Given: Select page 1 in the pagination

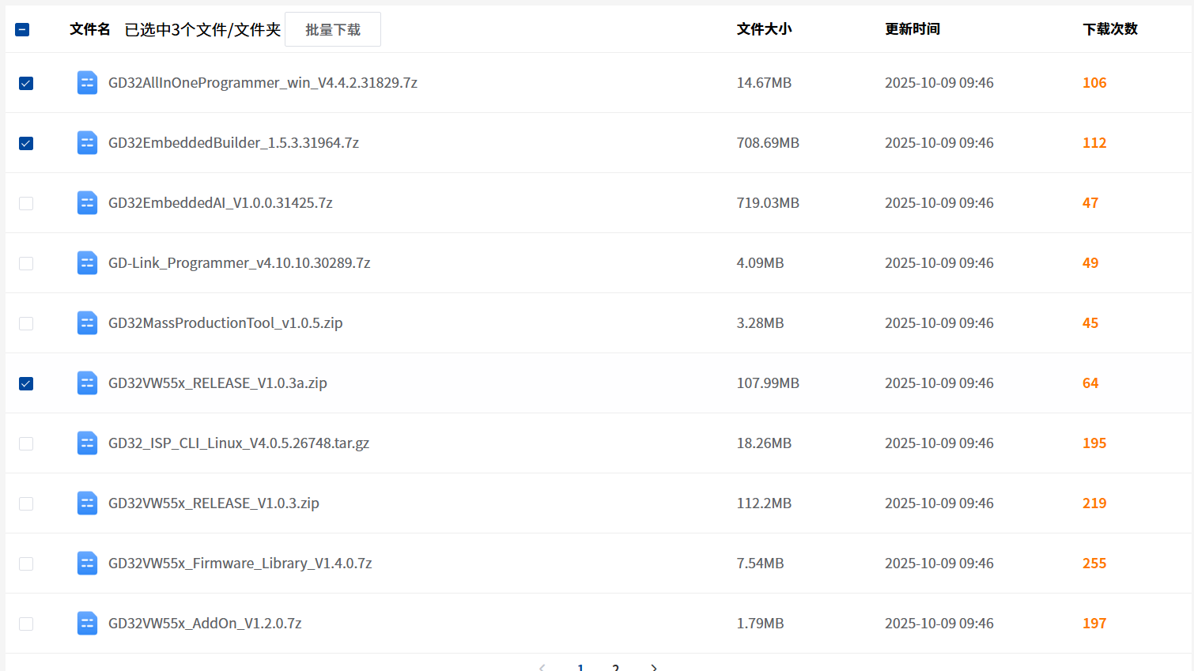Looking at the screenshot, I should (580, 667).
